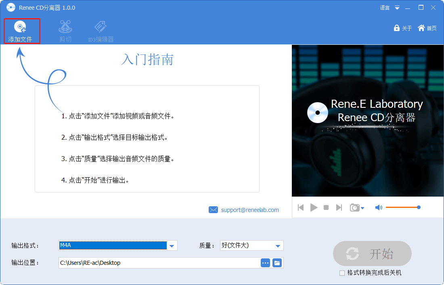
Task: Click the envelope mail icon
Action: point(213,210)
